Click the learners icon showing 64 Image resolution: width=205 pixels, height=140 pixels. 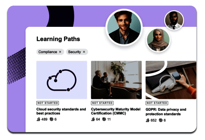point(93,119)
